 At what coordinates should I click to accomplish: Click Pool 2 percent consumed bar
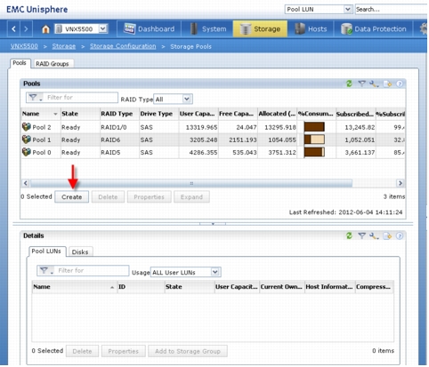click(x=314, y=127)
